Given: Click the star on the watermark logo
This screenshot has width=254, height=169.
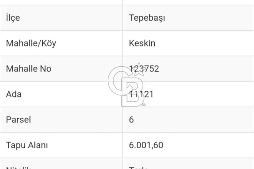Looking at the screenshot, I should pos(139,69).
